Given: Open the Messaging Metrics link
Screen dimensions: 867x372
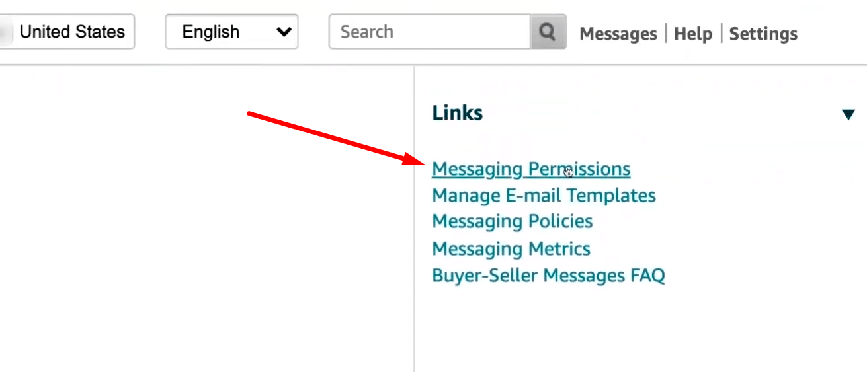Looking at the screenshot, I should [x=511, y=249].
